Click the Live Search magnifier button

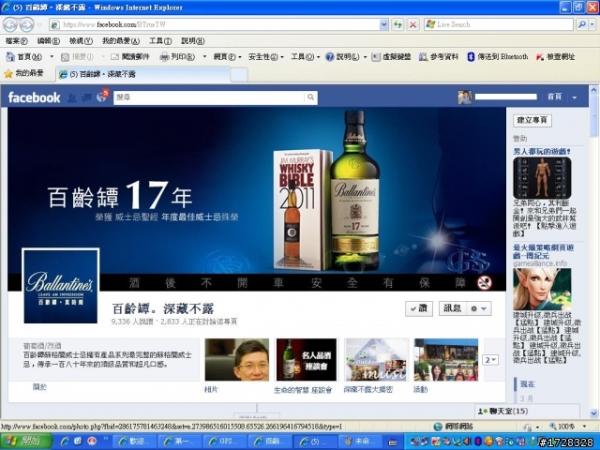(x=581, y=25)
